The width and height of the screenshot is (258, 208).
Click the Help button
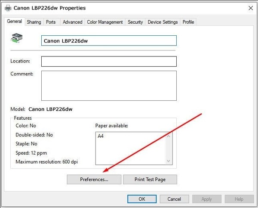[x=239, y=199]
